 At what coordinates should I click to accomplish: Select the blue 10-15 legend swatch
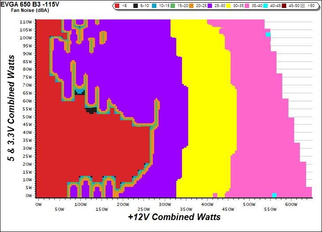[x=155, y=6]
